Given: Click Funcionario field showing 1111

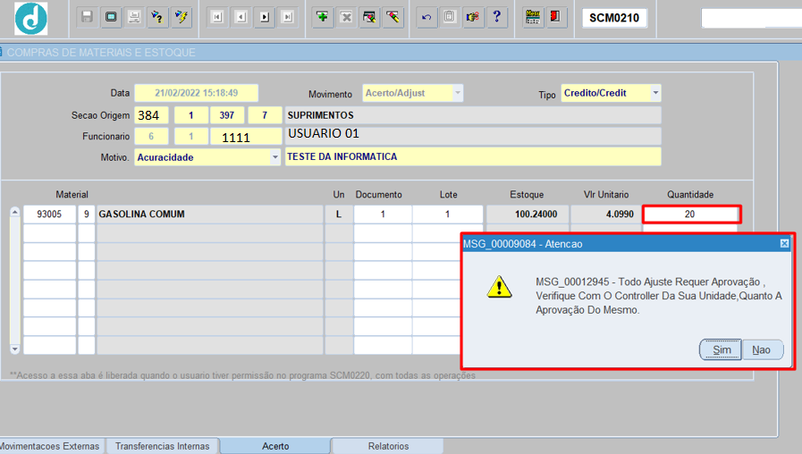Looking at the screenshot, I should (246, 137).
